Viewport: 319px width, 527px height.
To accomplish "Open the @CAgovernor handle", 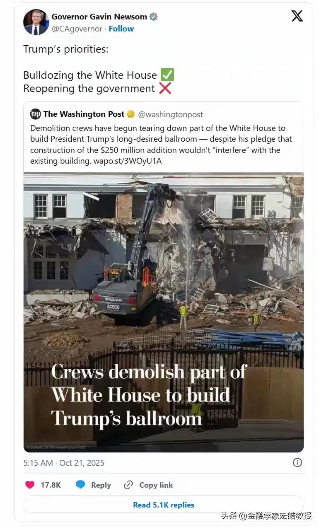I will (77, 29).
